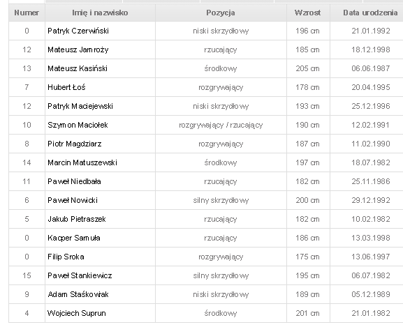The image size is (403, 327).
Task: Open Adam Staśkowiak profile
Action: tap(78, 294)
